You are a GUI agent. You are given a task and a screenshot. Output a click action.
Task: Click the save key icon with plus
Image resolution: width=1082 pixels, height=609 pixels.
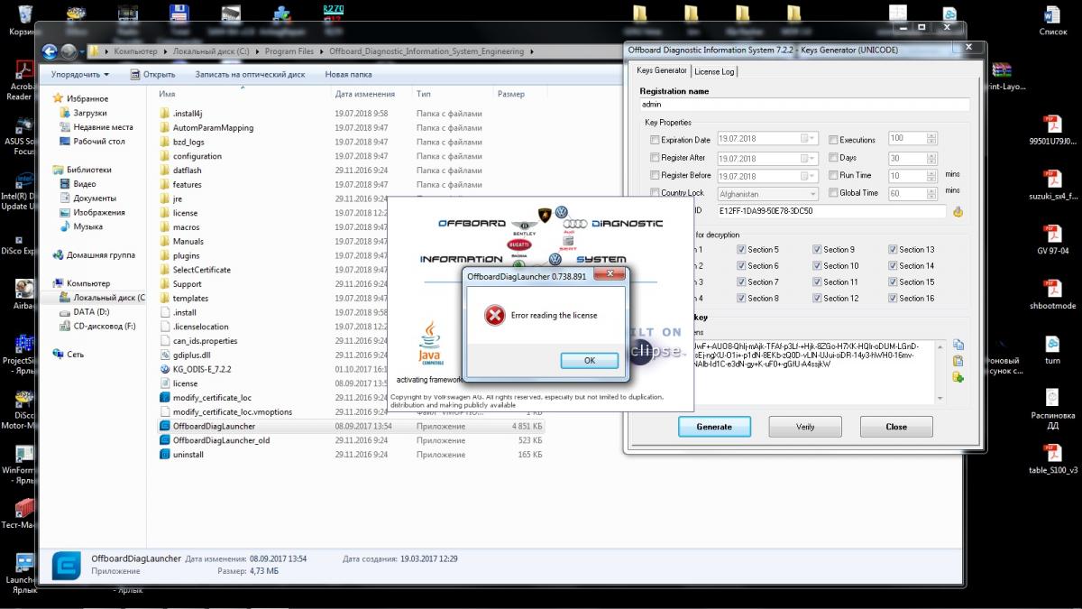point(958,377)
